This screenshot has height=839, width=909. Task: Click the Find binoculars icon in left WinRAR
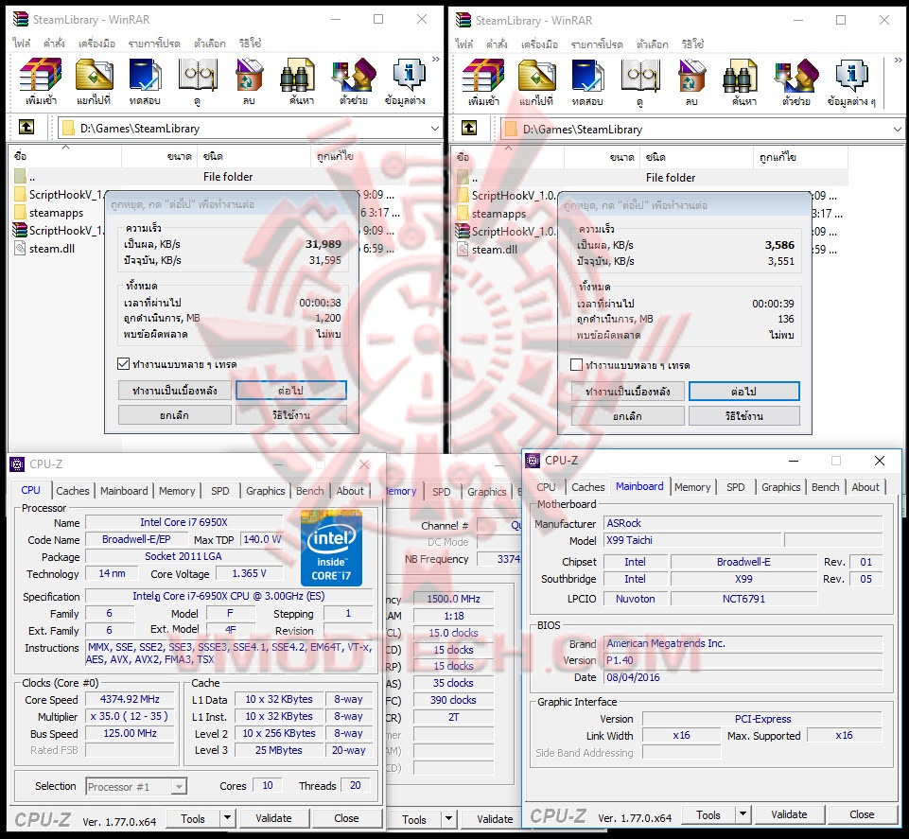[x=297, y=76]
